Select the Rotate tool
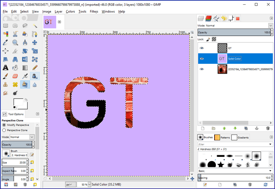 (x=25, y=51)
